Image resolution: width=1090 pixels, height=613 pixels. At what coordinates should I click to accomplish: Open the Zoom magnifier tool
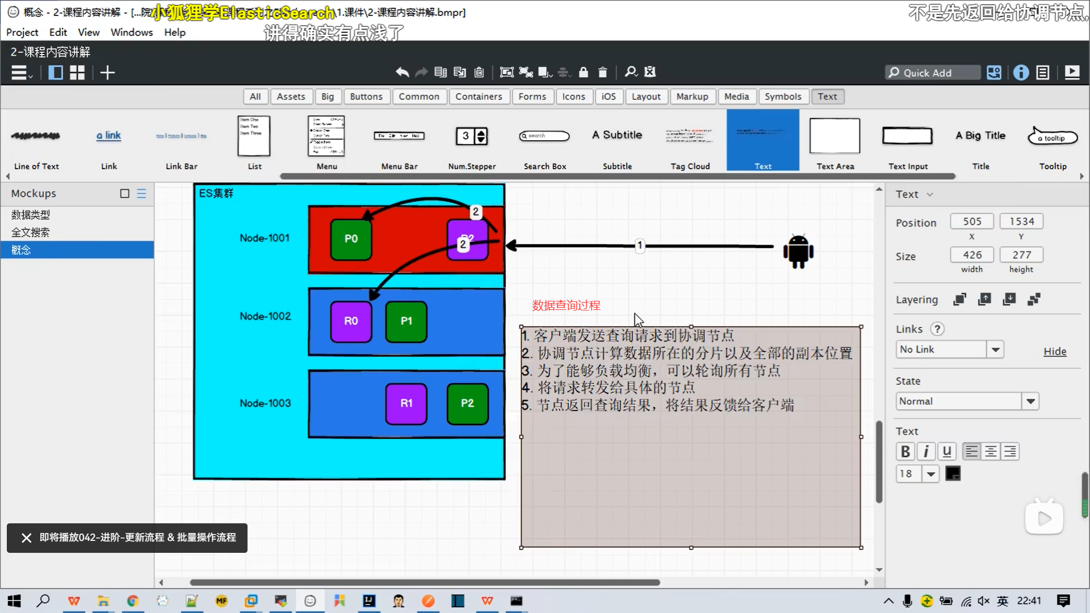point(631,72)
